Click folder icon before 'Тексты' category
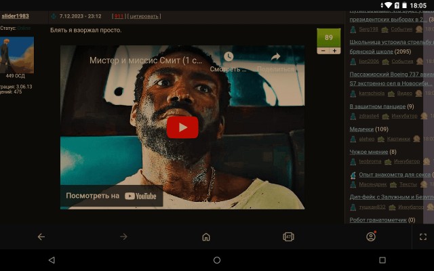Image resolution: width=434 pixels, height=271 pixels. (393, 184)
